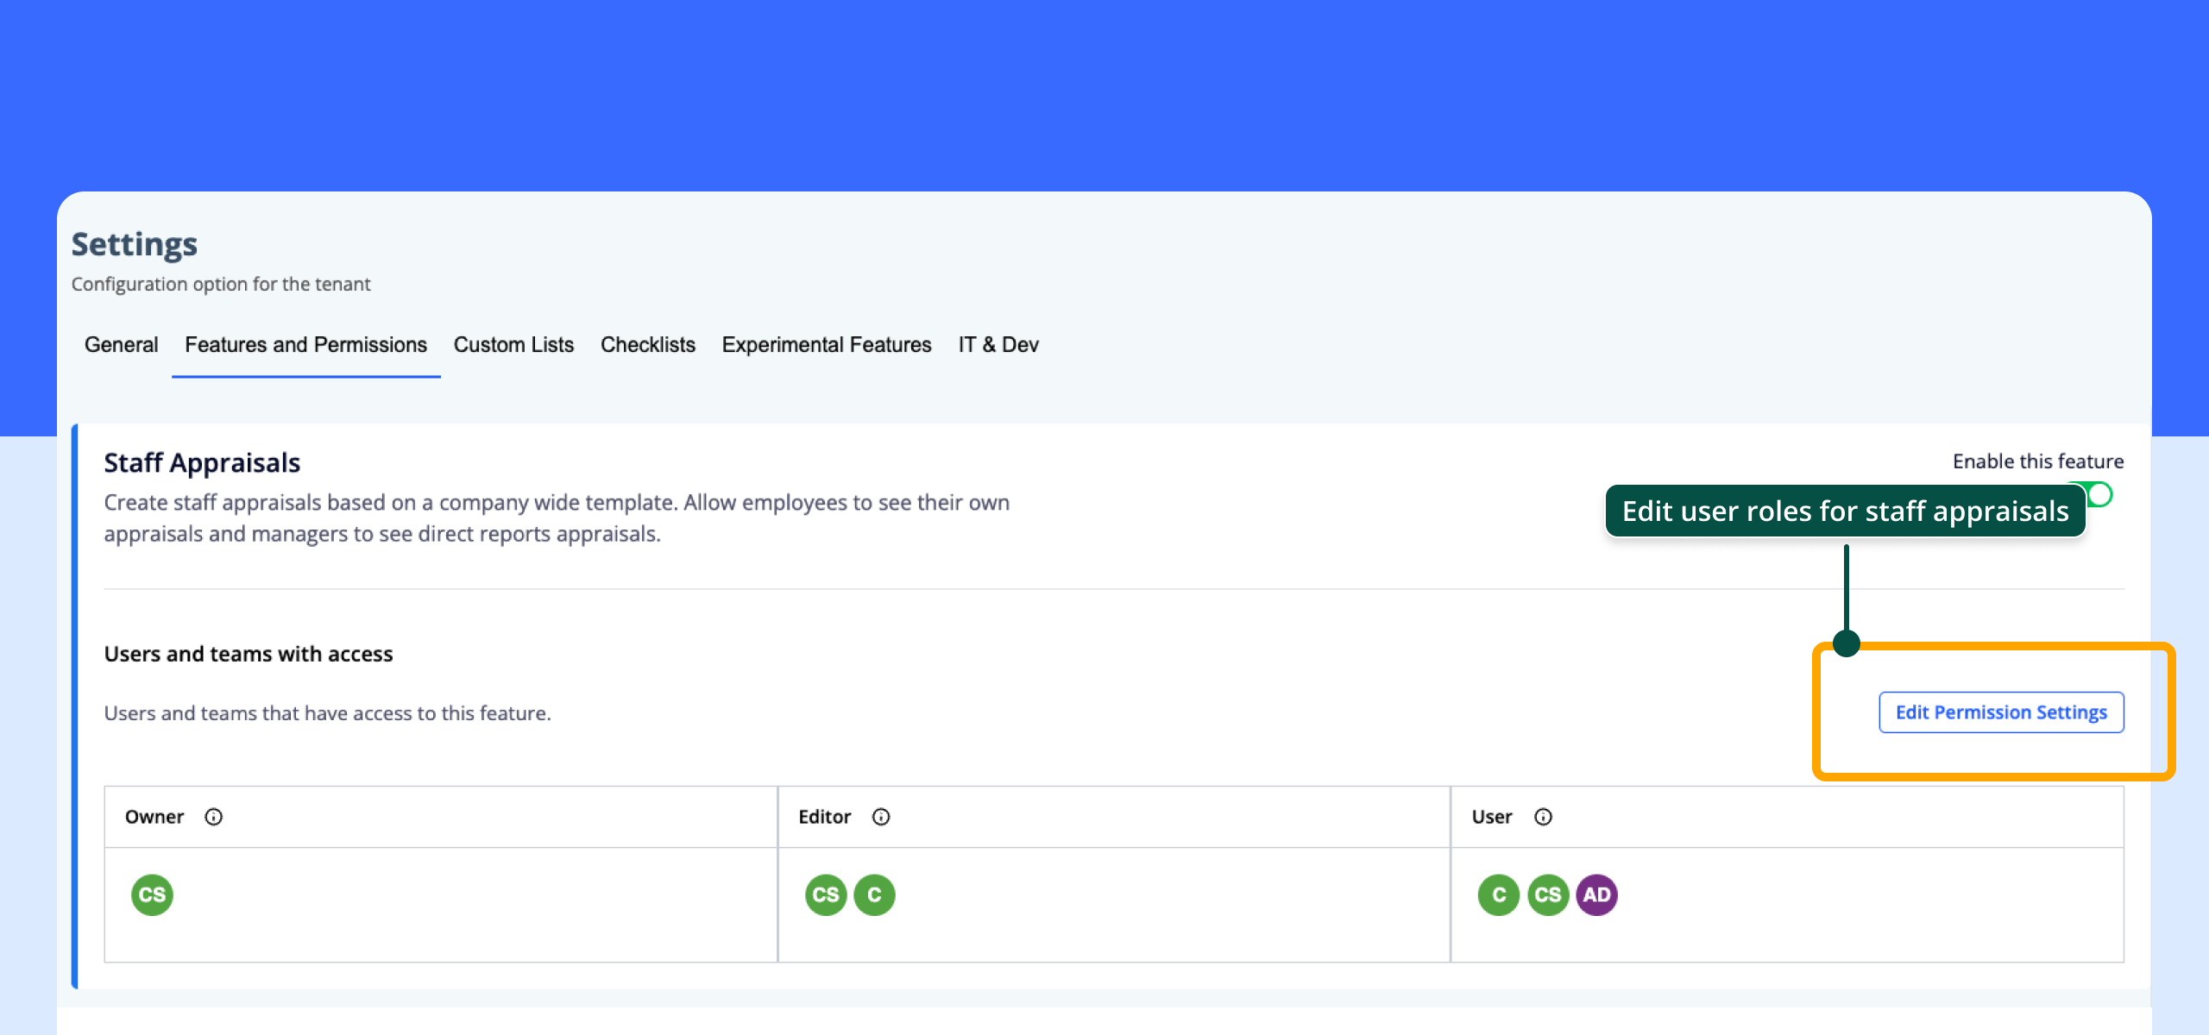Click the Users and teams with access heading
The width and height of the screenshot is (2209, 1035).
point(249,654)
